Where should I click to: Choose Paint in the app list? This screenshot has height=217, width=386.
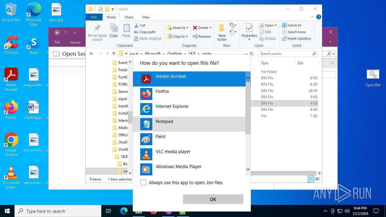point(189,139)
